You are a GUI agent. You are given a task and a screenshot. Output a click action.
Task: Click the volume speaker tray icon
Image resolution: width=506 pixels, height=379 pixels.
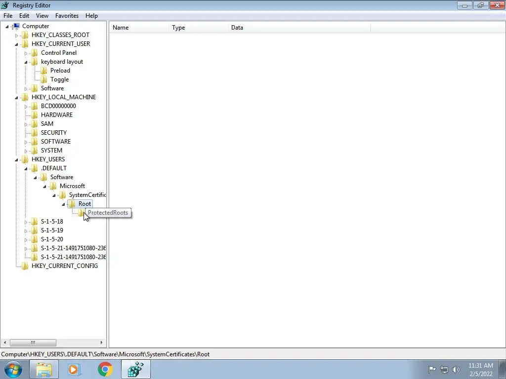pyautogui.click(x=456, y=369)
